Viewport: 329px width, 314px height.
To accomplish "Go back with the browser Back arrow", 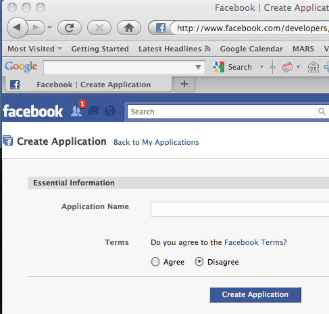I will point(17,28).
